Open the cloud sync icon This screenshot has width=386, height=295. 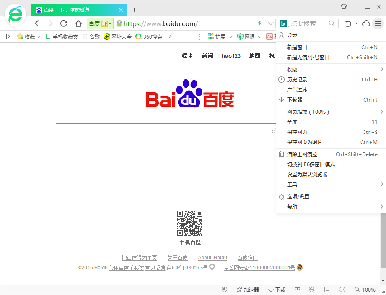pyautogui.click(x=366, y=23)
